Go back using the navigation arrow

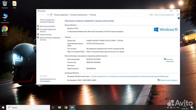(39, 15)
